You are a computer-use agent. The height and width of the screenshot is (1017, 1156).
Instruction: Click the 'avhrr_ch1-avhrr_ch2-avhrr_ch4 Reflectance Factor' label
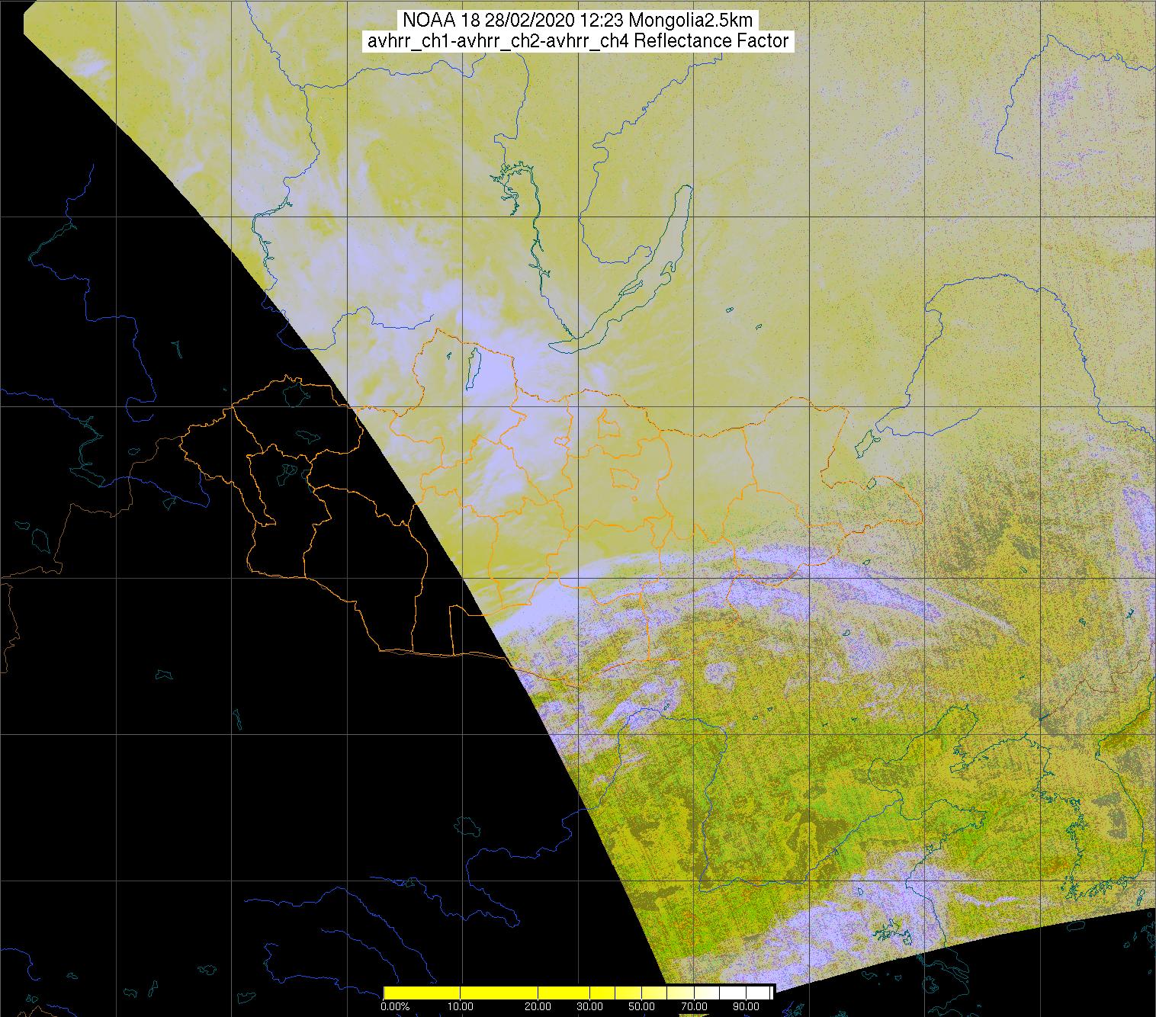tap(578, 41)
